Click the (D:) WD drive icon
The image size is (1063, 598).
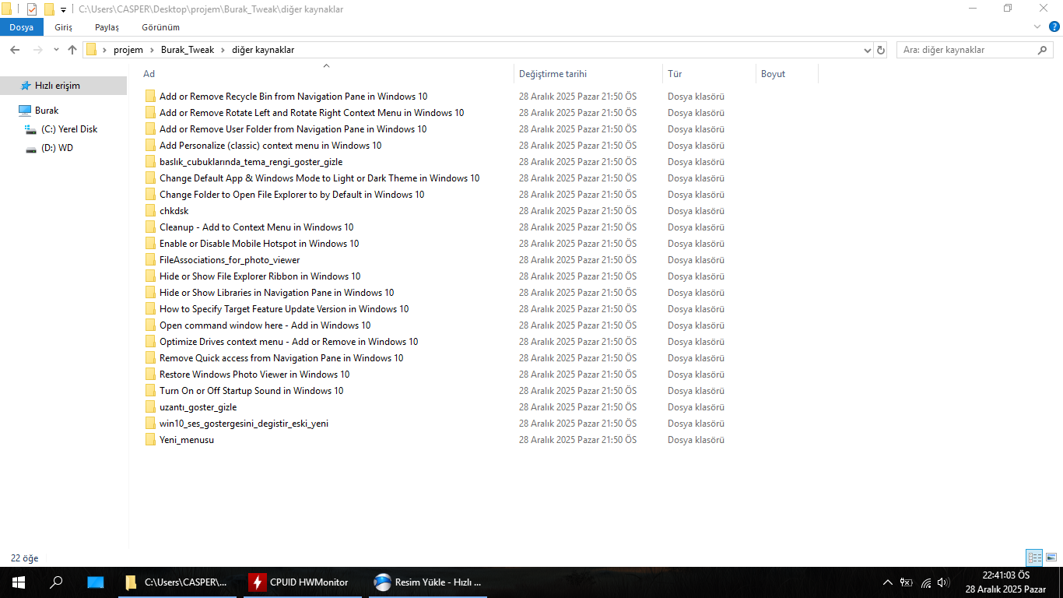click(31, 148)
